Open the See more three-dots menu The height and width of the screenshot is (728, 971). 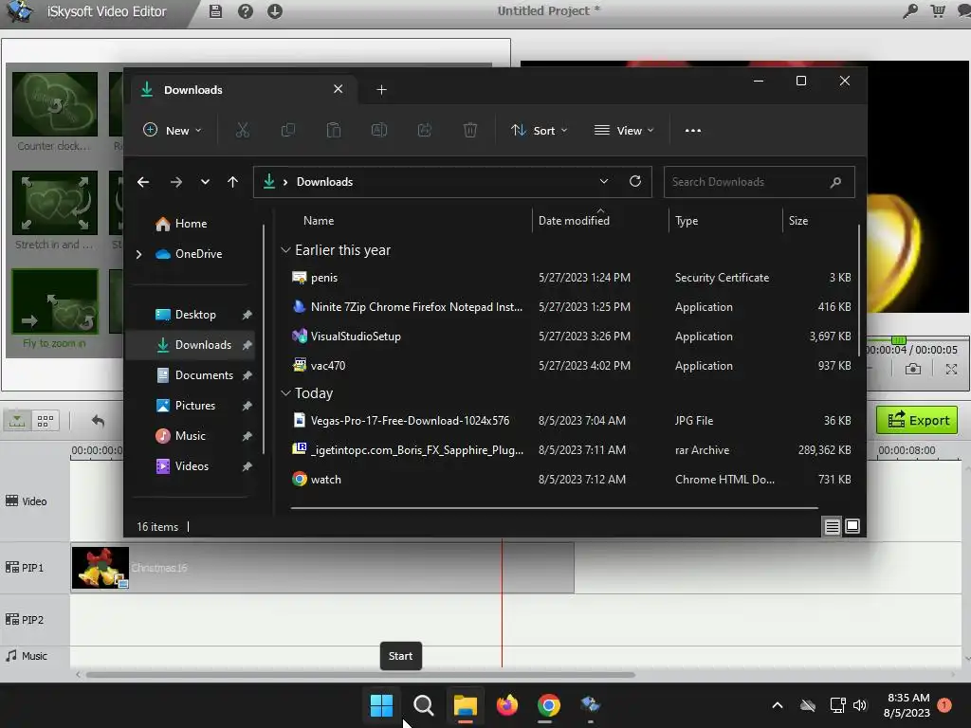click(693, 131)
